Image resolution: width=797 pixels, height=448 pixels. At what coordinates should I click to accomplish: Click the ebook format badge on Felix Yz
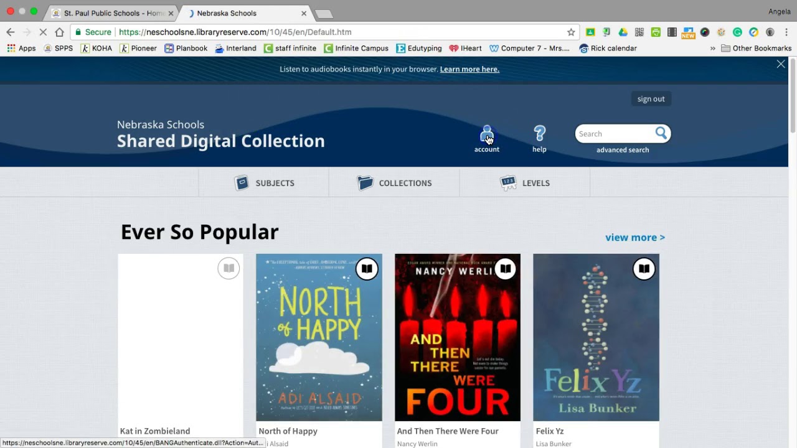(644, 269)
